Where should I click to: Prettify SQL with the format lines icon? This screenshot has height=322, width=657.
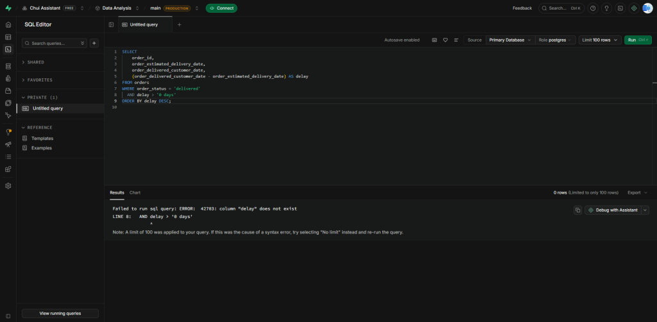[x=456, y=40]
